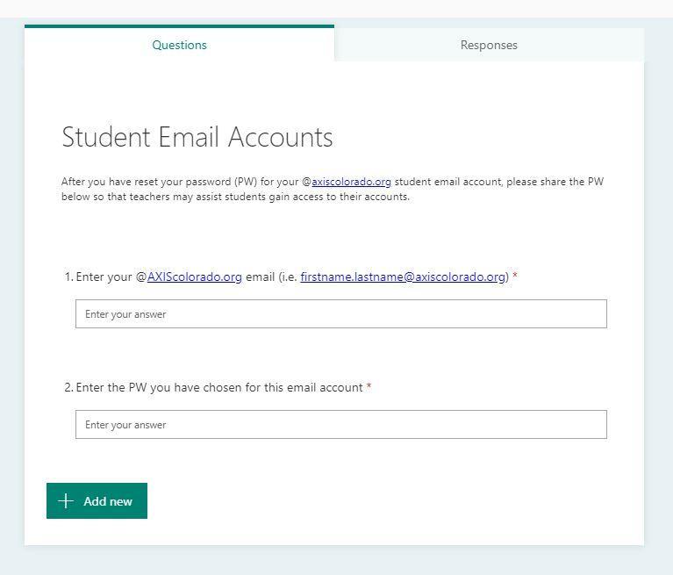Click the teal indicator bar above Questions tab
673x575 pixels.
[179, 26]
